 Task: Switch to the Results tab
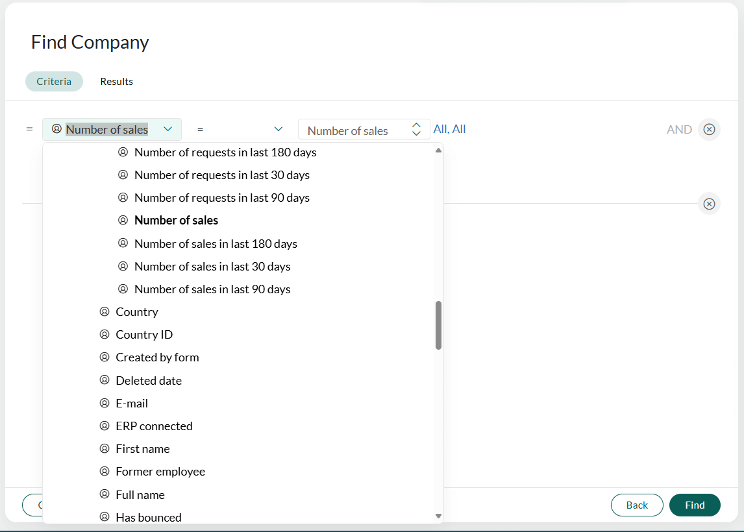point(116,81)
